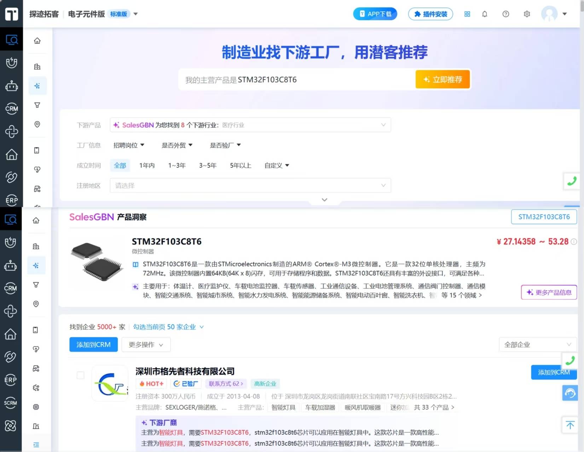Click the STM32 chip product image
The image size is (584, 452).
coord(97,262)
